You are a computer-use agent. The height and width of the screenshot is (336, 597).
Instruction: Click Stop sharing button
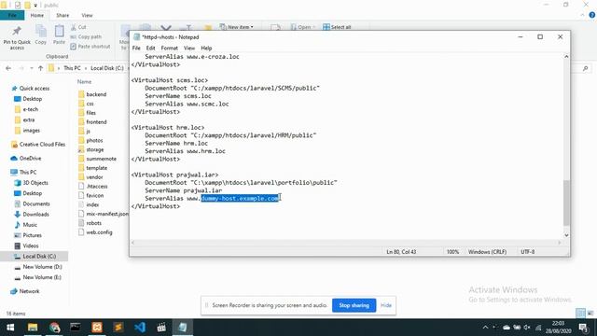(x=354, y=305)
